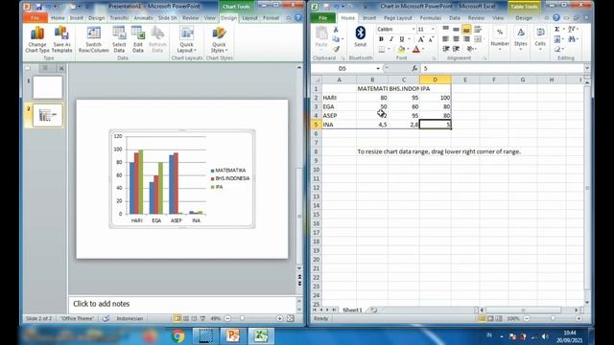This screenshot has height=345, width=614.
Task: Expand the Excel formula bar
Action: [587, 68]
